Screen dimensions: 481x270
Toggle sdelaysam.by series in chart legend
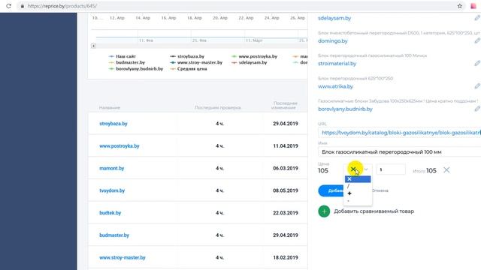(250, 62)
